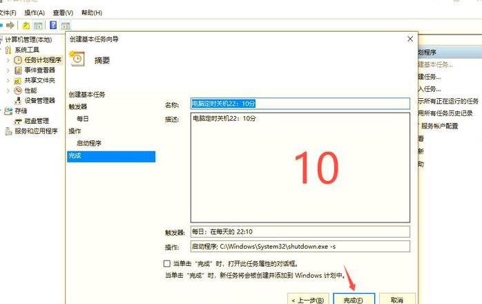Click the 操作 field showing shutdown.exe path

click(300, 247)
